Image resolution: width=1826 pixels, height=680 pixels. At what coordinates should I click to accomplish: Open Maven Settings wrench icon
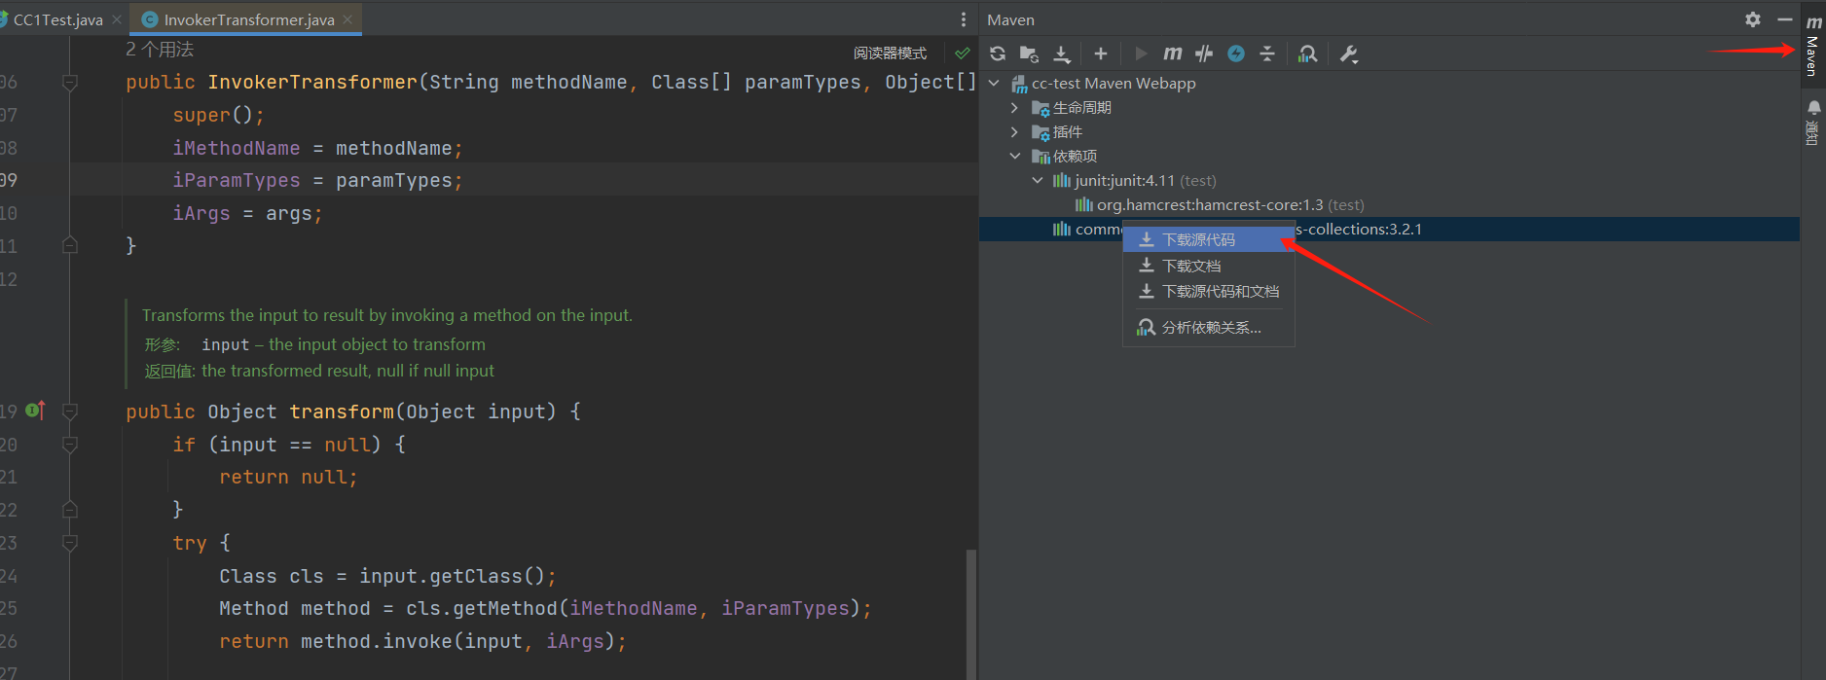1349,54
